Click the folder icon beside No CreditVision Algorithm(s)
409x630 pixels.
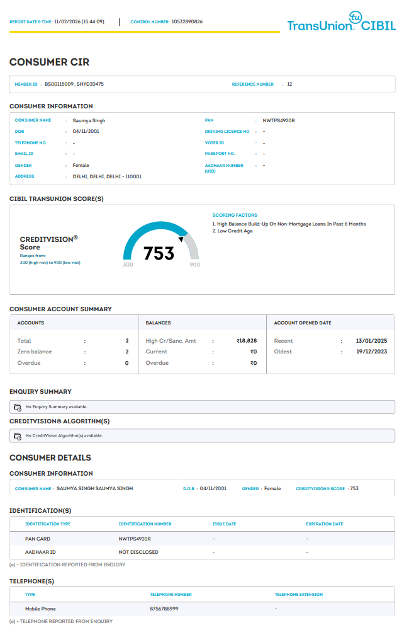pos(18,436)
